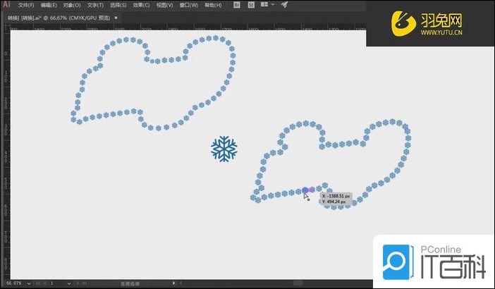Open the 文件(F) menu
495x289 pixels.
point(25,6)
